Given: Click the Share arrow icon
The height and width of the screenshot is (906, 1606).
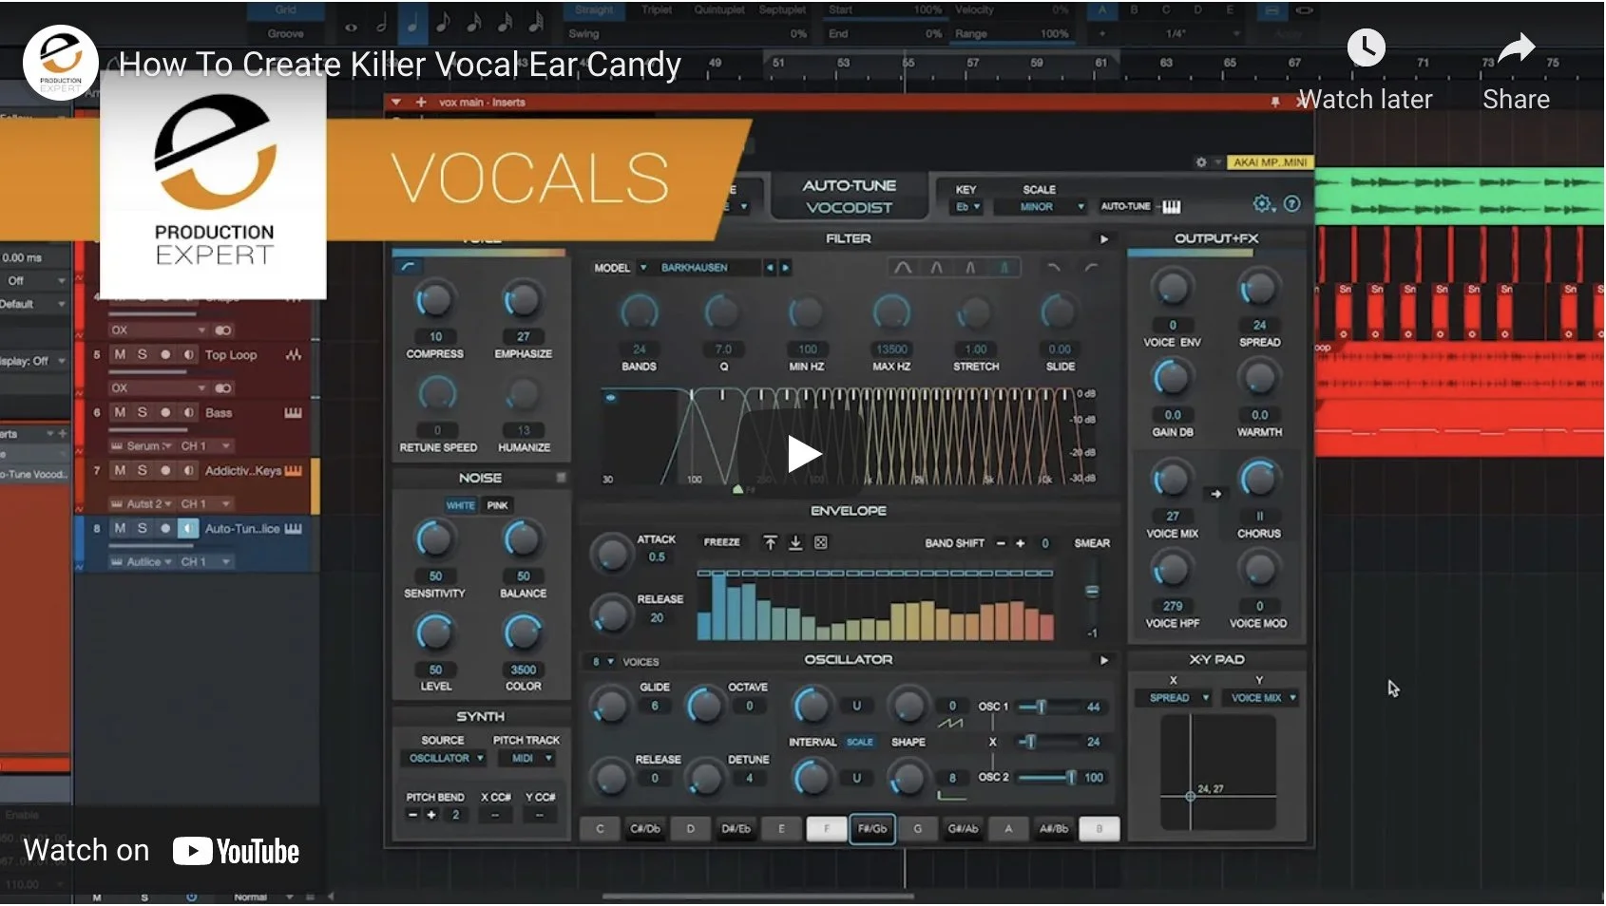Looking at the screenshot, I should (1516, 47).
